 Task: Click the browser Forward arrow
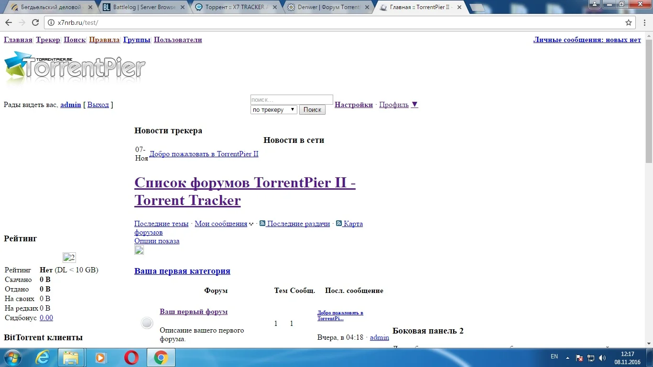tap(22, 22)
